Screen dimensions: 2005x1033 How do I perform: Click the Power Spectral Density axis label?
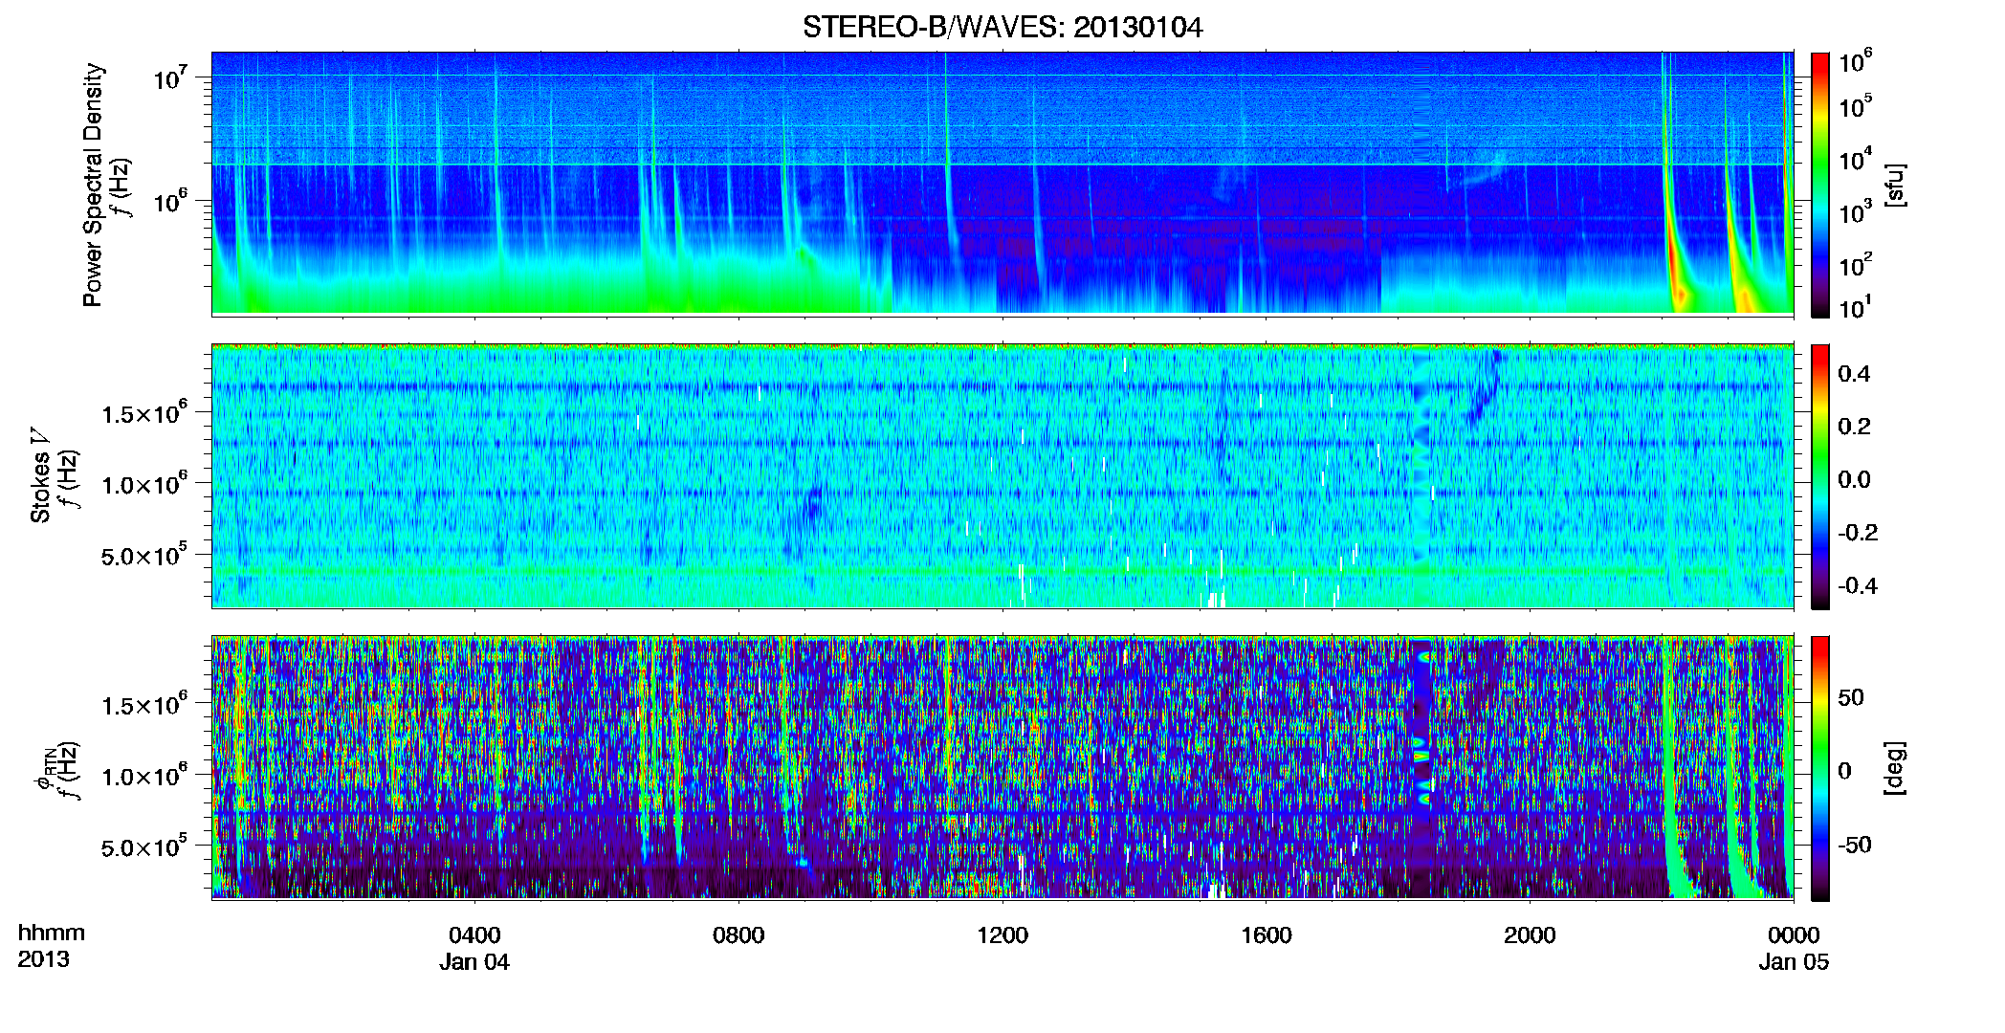click(93, 185)
